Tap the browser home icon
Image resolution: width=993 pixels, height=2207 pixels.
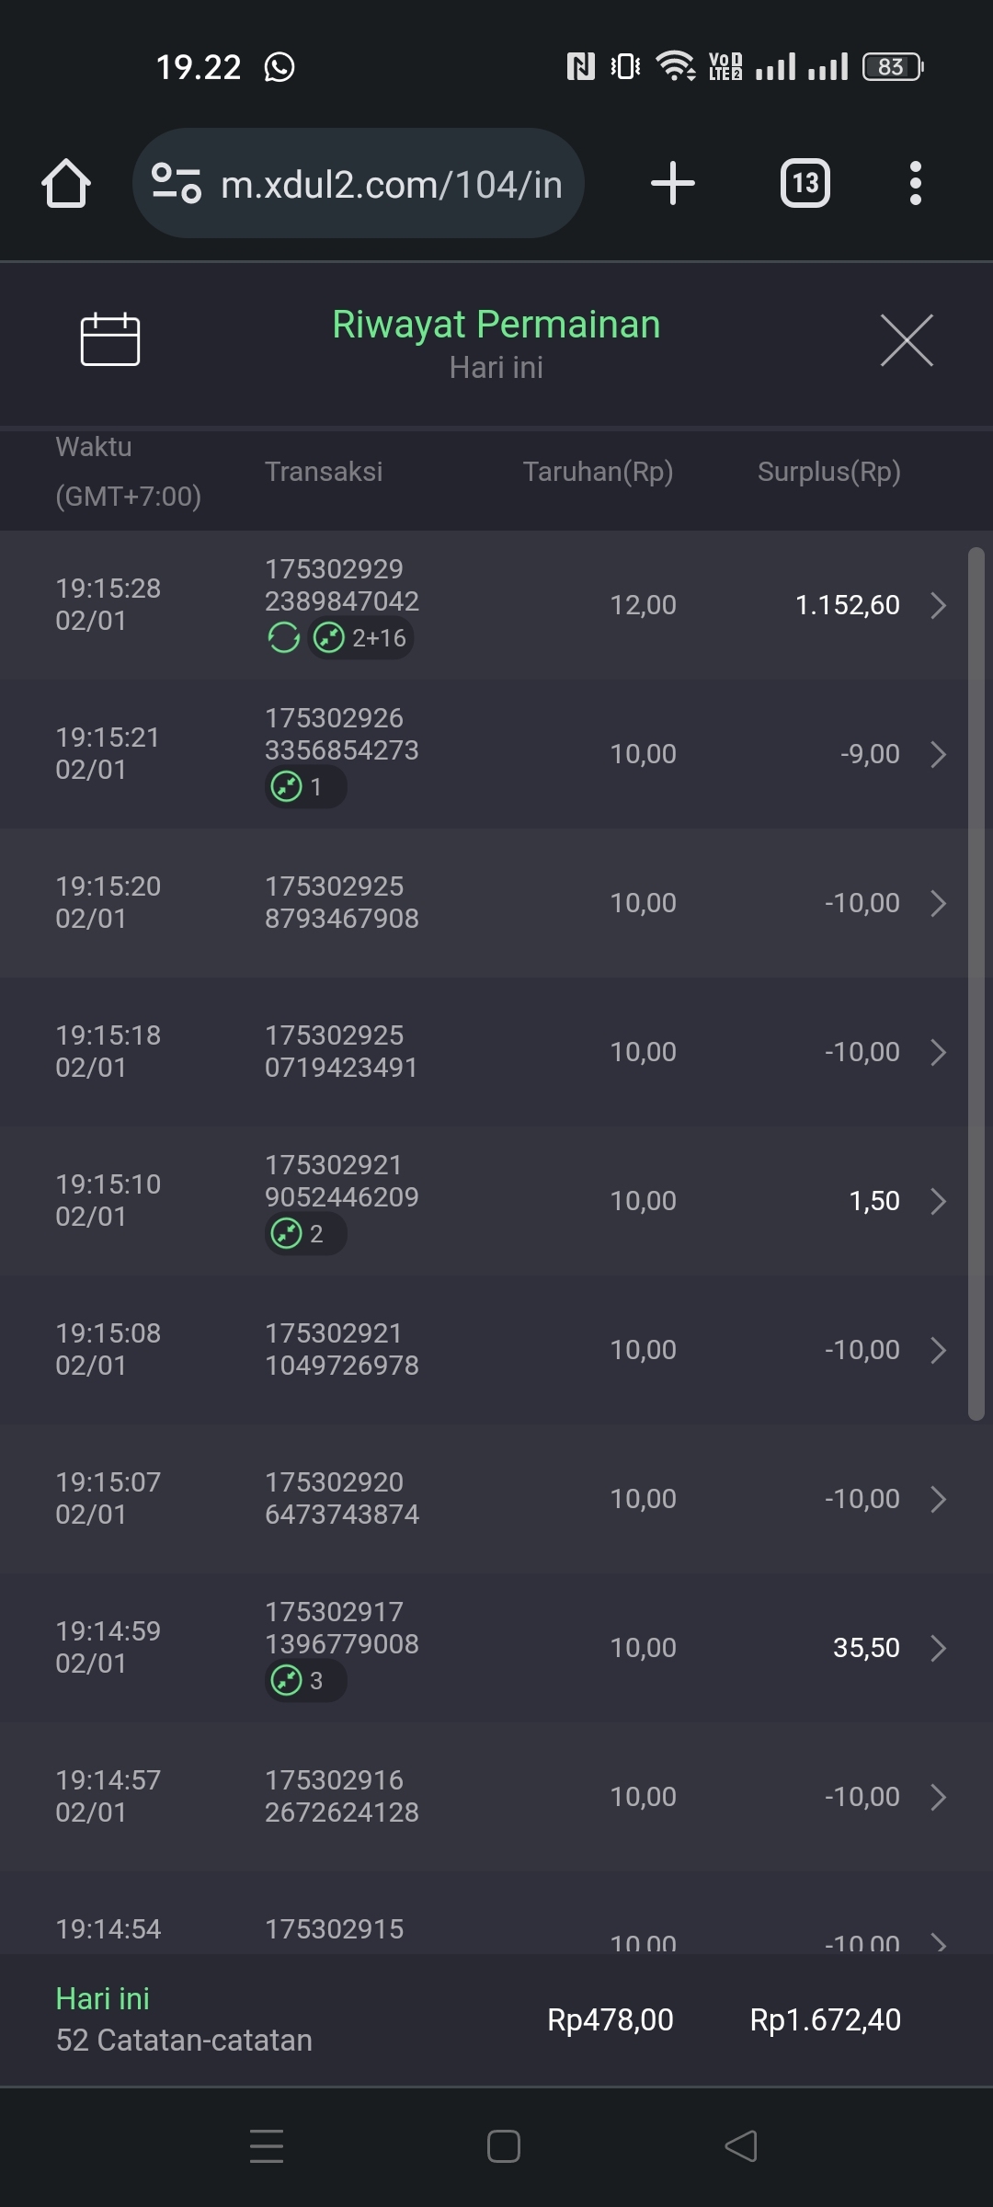[66, 183]
